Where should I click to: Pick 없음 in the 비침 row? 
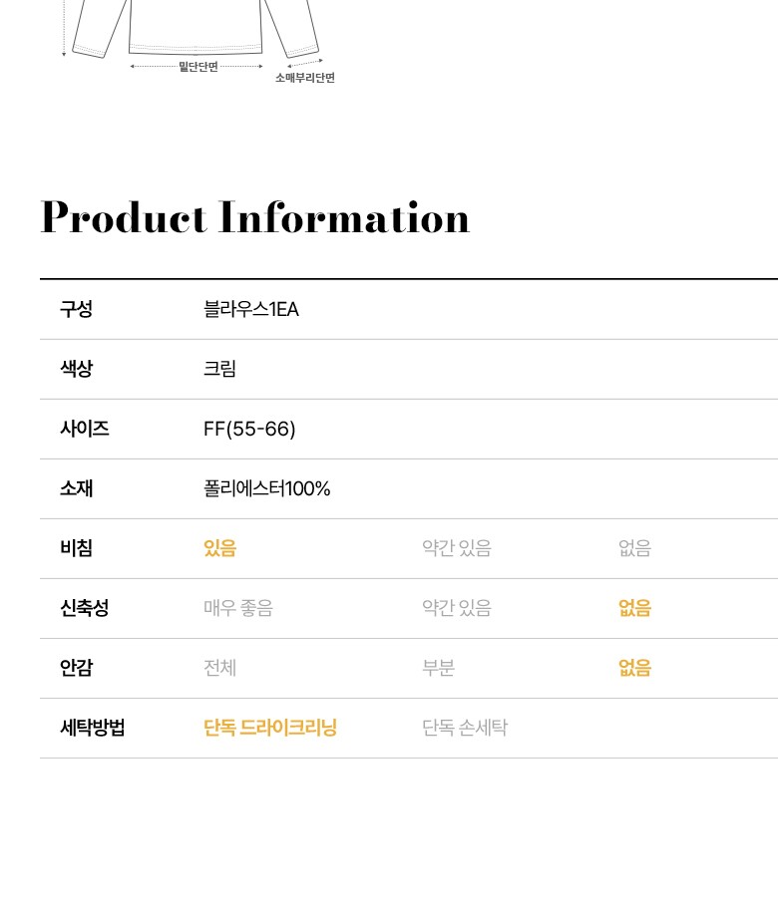click(x=634, y=548)
